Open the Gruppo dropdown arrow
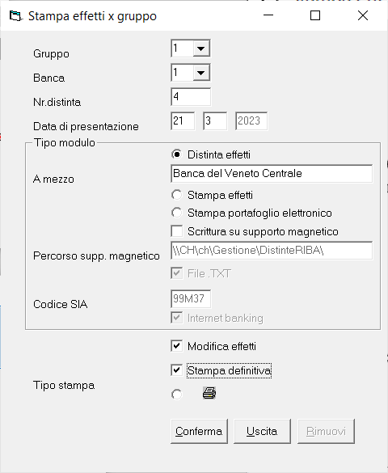This screenshot has width=388, height=473. tap(201, 49)
